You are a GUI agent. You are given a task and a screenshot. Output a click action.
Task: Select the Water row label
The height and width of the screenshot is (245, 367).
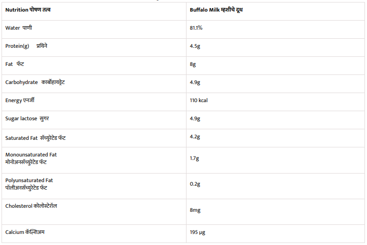click(19, 28)
